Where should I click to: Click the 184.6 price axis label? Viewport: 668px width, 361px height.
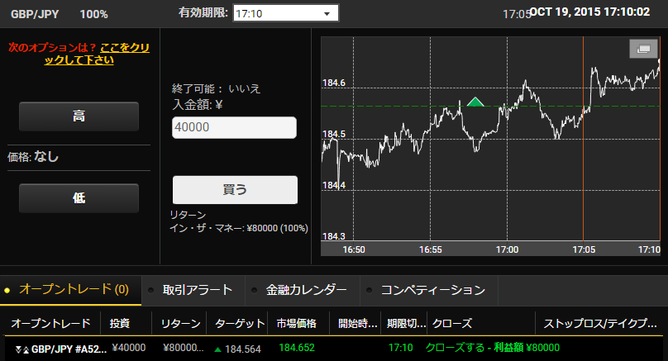tap(333, 83)
